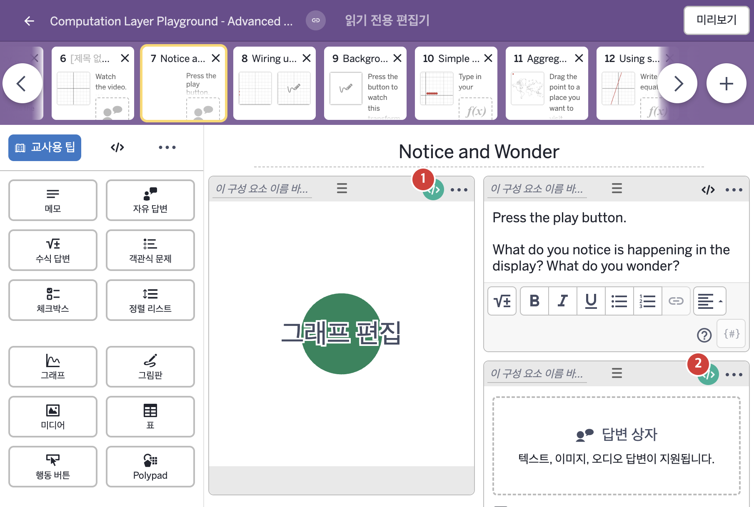Image resolution: width=754 pixels, height=507 pixels.
Task: Go back with the top-left arrow
Action: pyautogui.click(x=29, y=21)
